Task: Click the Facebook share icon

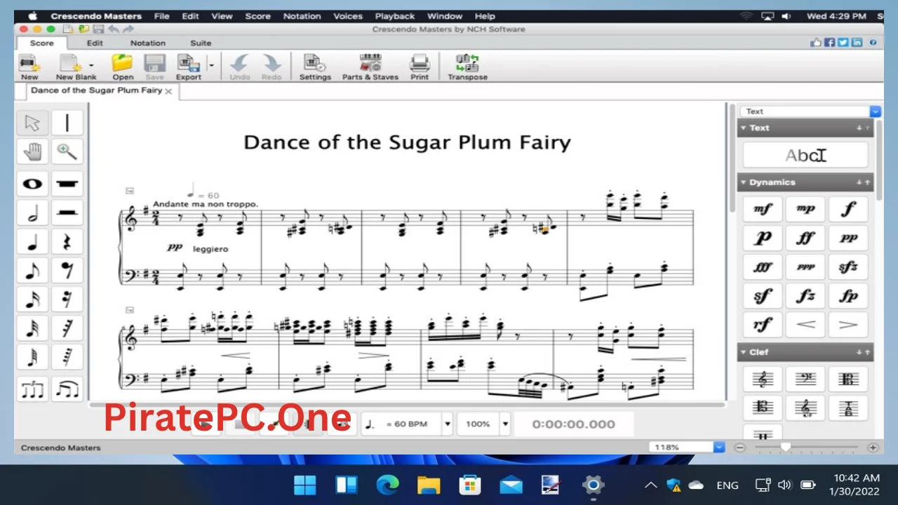Action: [829, 43]
